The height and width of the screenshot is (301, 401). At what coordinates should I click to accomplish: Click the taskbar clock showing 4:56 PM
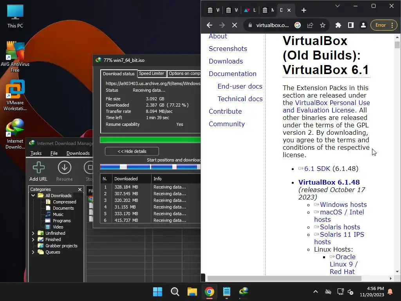[x=372, y=292]
